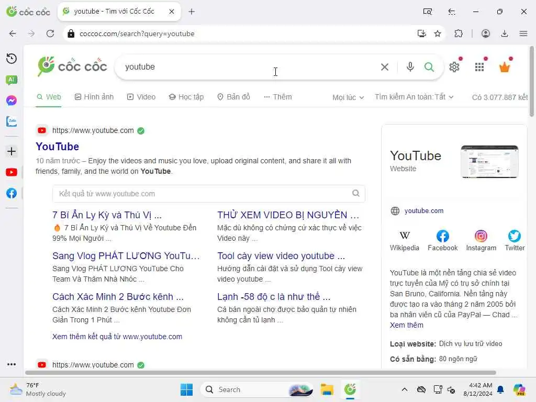536x402 pixels.
Task: Switch to Bản đồ tab
Action: [x=234, y=97]
